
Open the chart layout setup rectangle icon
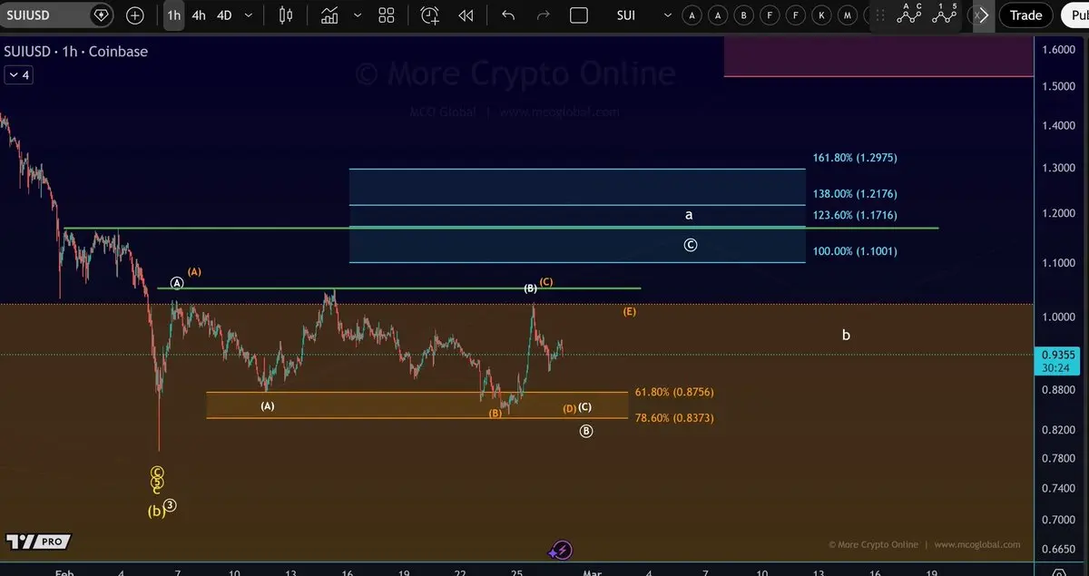(x=579, y=15)
